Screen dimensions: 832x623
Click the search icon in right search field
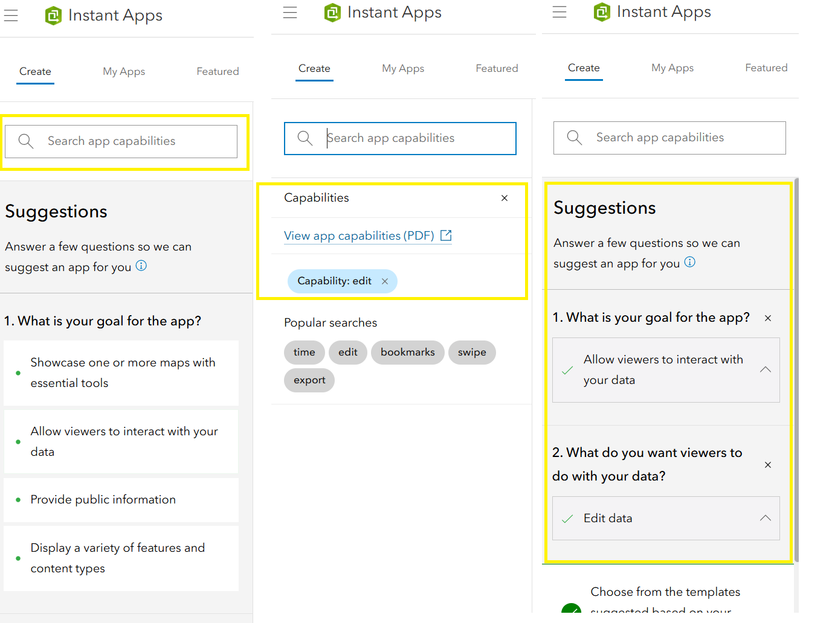[574, 138]
